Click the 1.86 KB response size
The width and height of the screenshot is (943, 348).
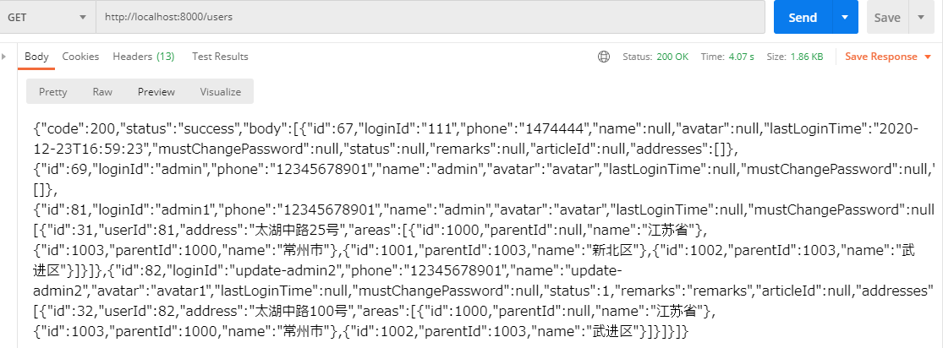click(806, 57)
